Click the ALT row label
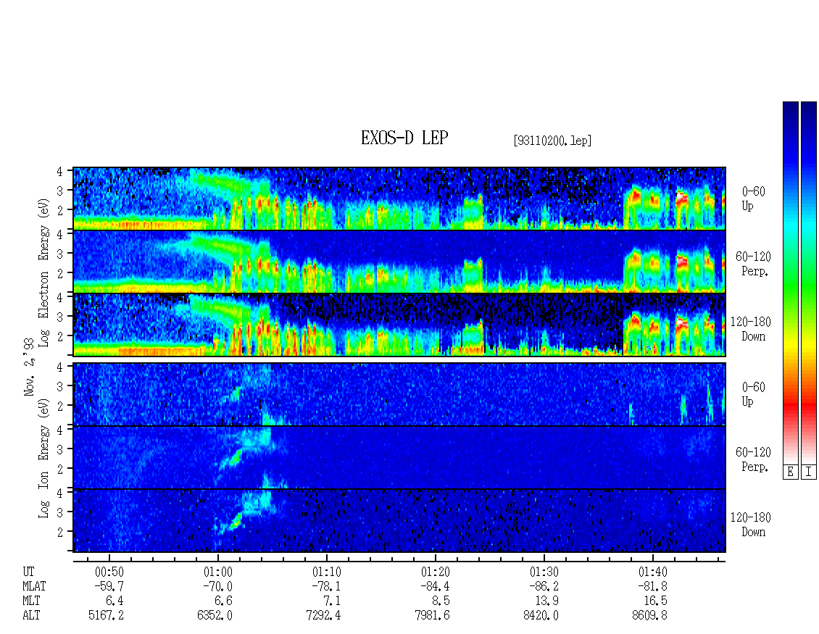This screenshot has width=819, height=634. coord(31,616)
